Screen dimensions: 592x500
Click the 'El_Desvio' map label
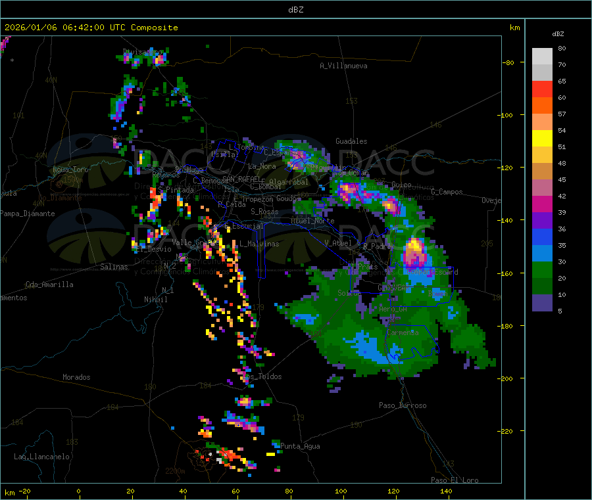(154, 249)
